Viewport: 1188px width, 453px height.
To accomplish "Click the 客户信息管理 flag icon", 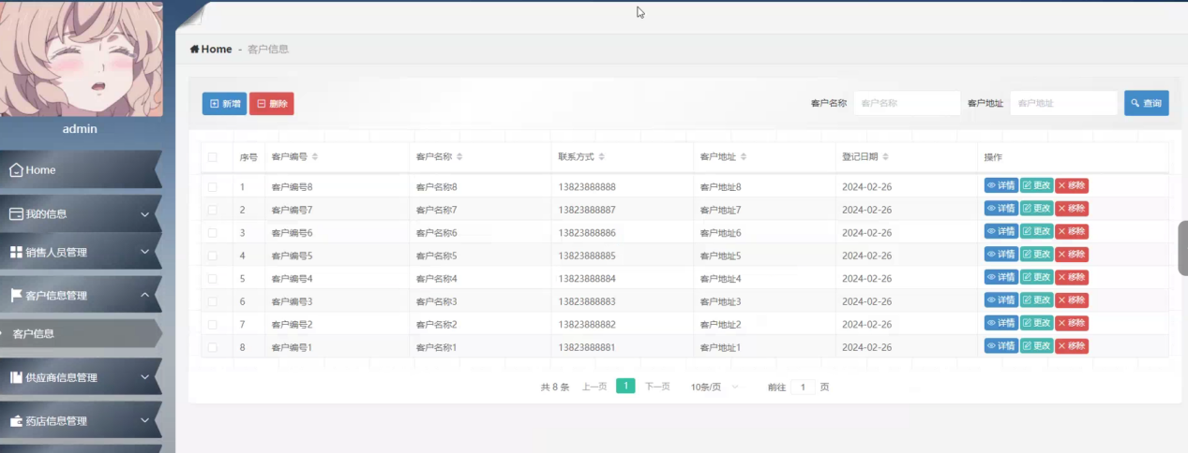I will (16, 296).
